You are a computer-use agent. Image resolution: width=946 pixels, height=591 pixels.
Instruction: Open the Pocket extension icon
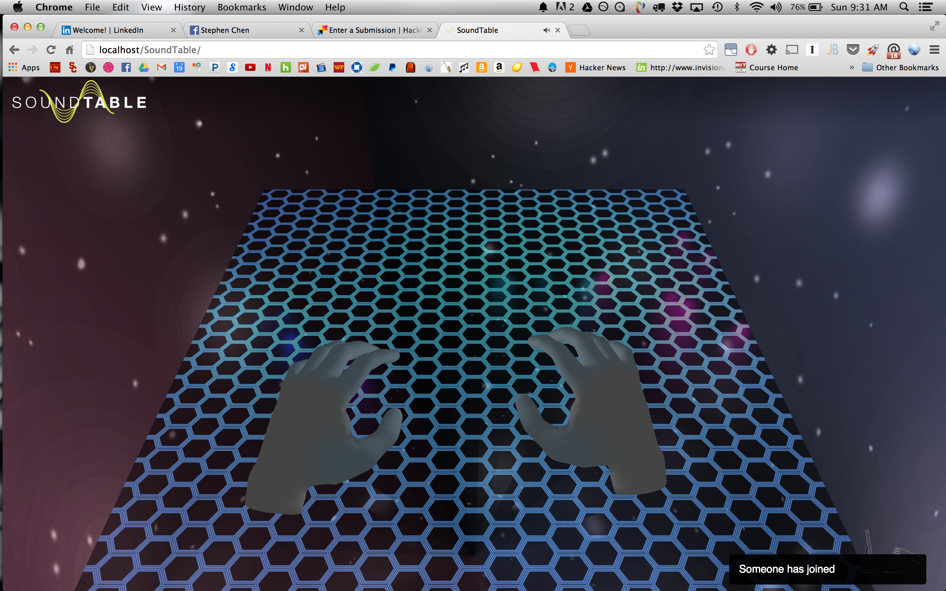point(853,50)
